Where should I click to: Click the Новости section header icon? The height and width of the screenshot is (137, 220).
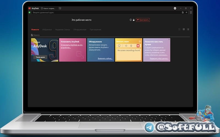32,35
